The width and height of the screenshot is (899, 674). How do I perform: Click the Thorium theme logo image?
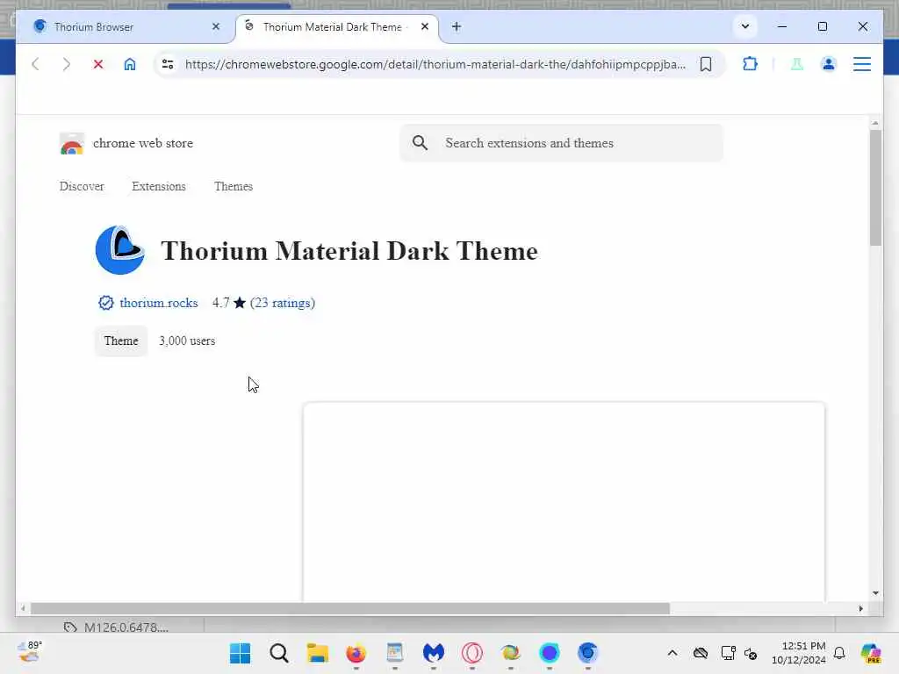(x=119, y=250)
